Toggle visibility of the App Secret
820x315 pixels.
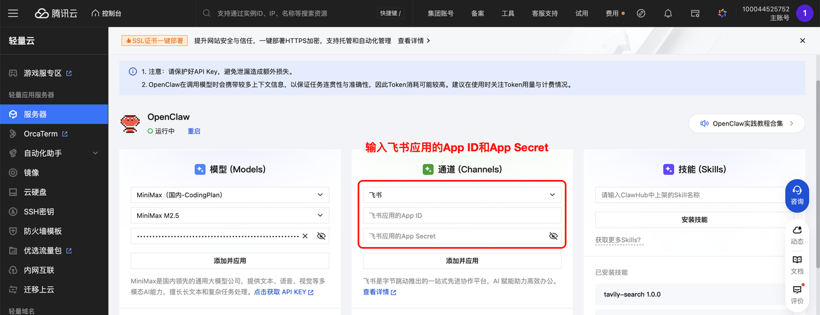(553, 236)
